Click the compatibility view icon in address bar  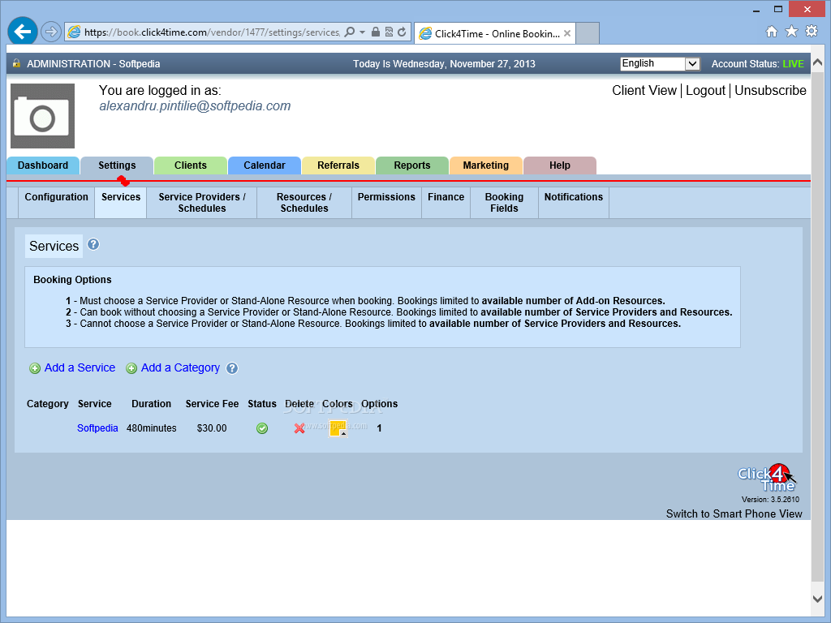click(x=389, y=32)
